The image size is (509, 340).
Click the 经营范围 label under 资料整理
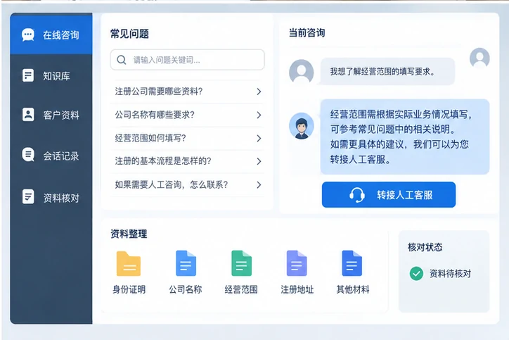click(x=241, y=289)
